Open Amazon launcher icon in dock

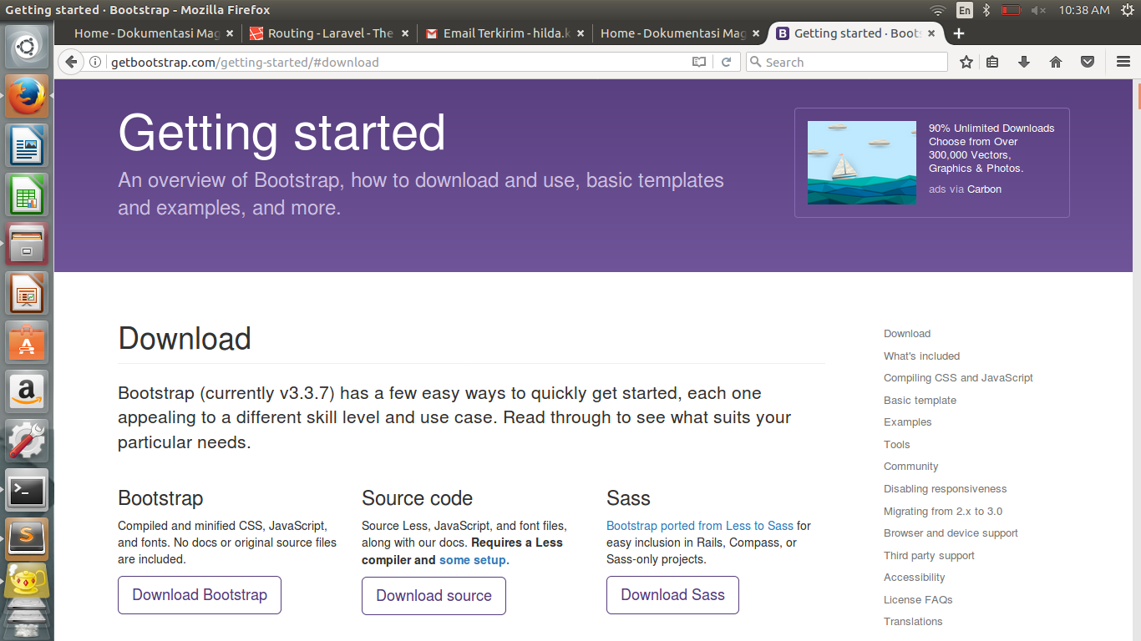[28, 391]
